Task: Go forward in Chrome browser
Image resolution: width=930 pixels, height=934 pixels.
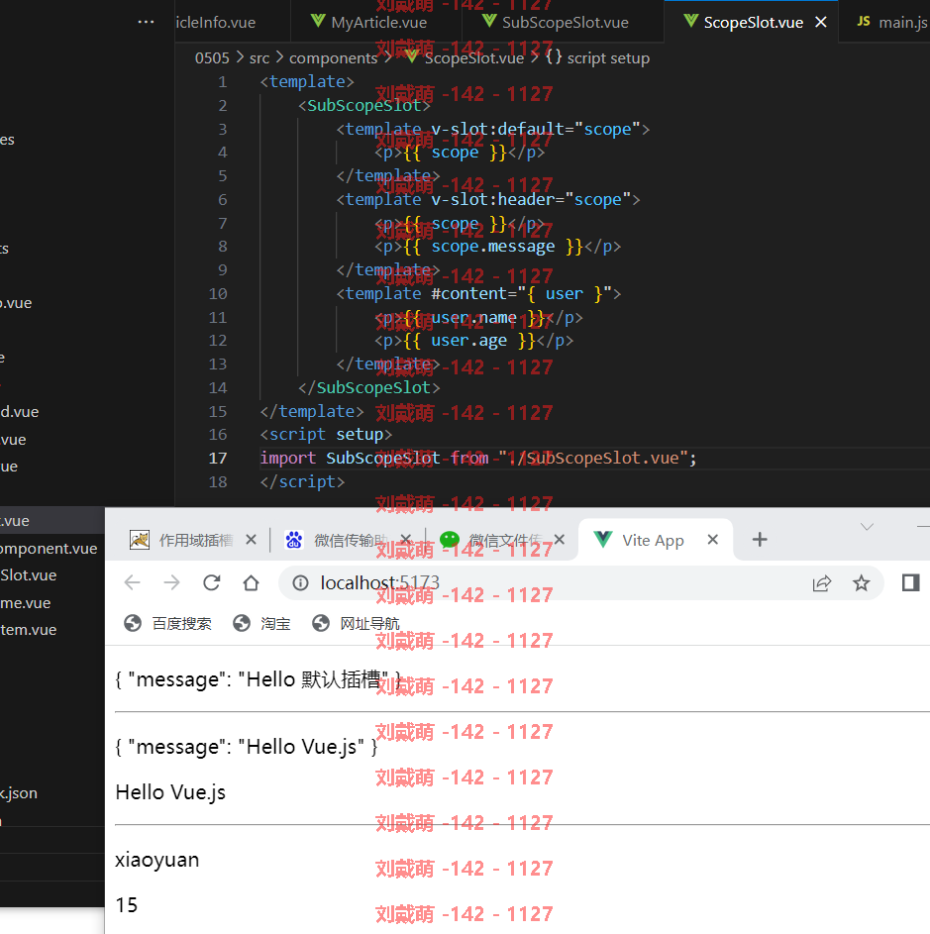Action: [171, 582]
